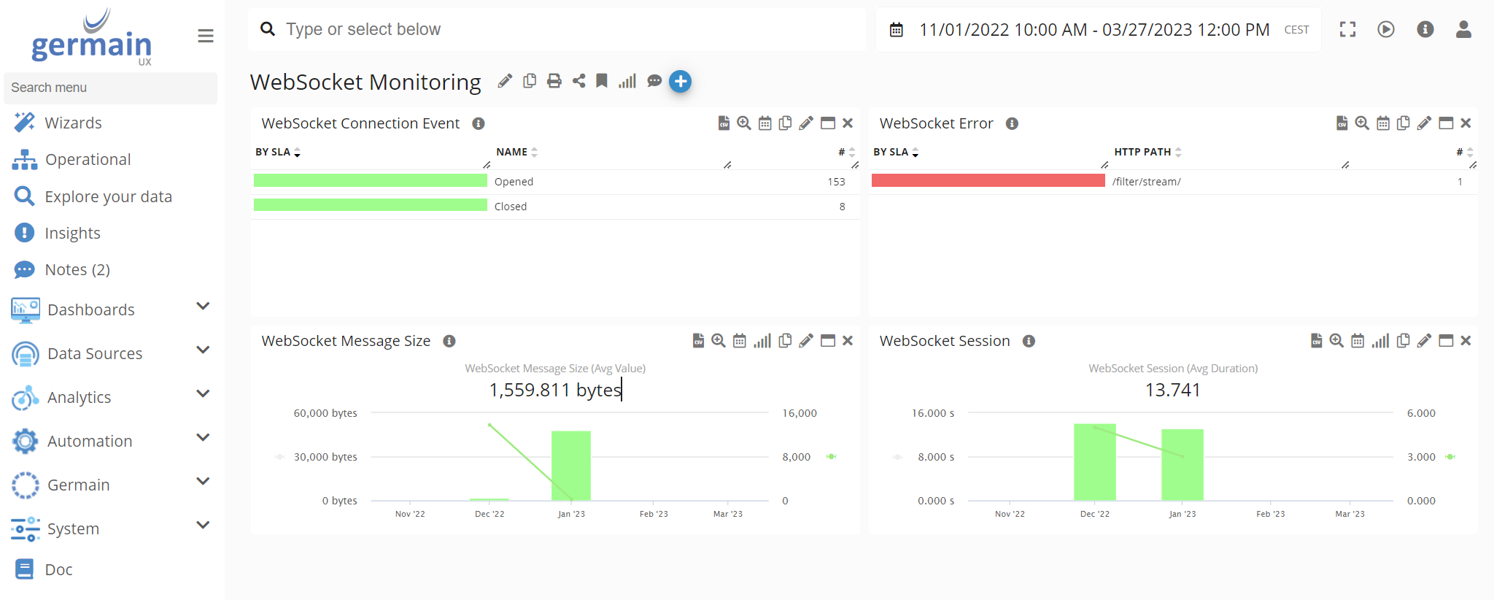Edit the WebSocket Monitoring dashboard title
Image resolution: width=1494 pixels, height=600 pixels.
[x=505, y=81]
